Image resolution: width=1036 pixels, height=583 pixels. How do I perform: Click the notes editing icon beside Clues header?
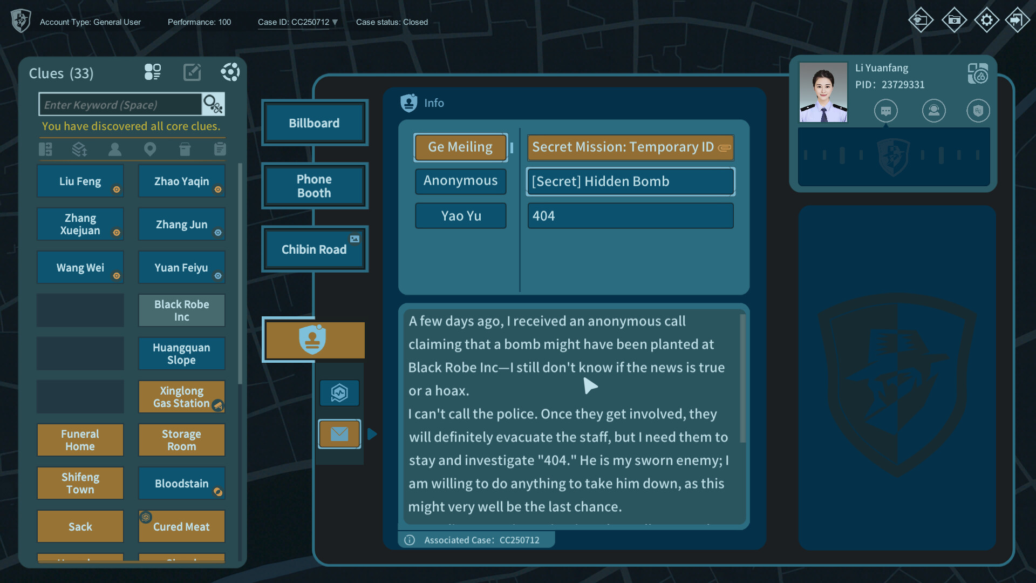click(x=192, y=72)
